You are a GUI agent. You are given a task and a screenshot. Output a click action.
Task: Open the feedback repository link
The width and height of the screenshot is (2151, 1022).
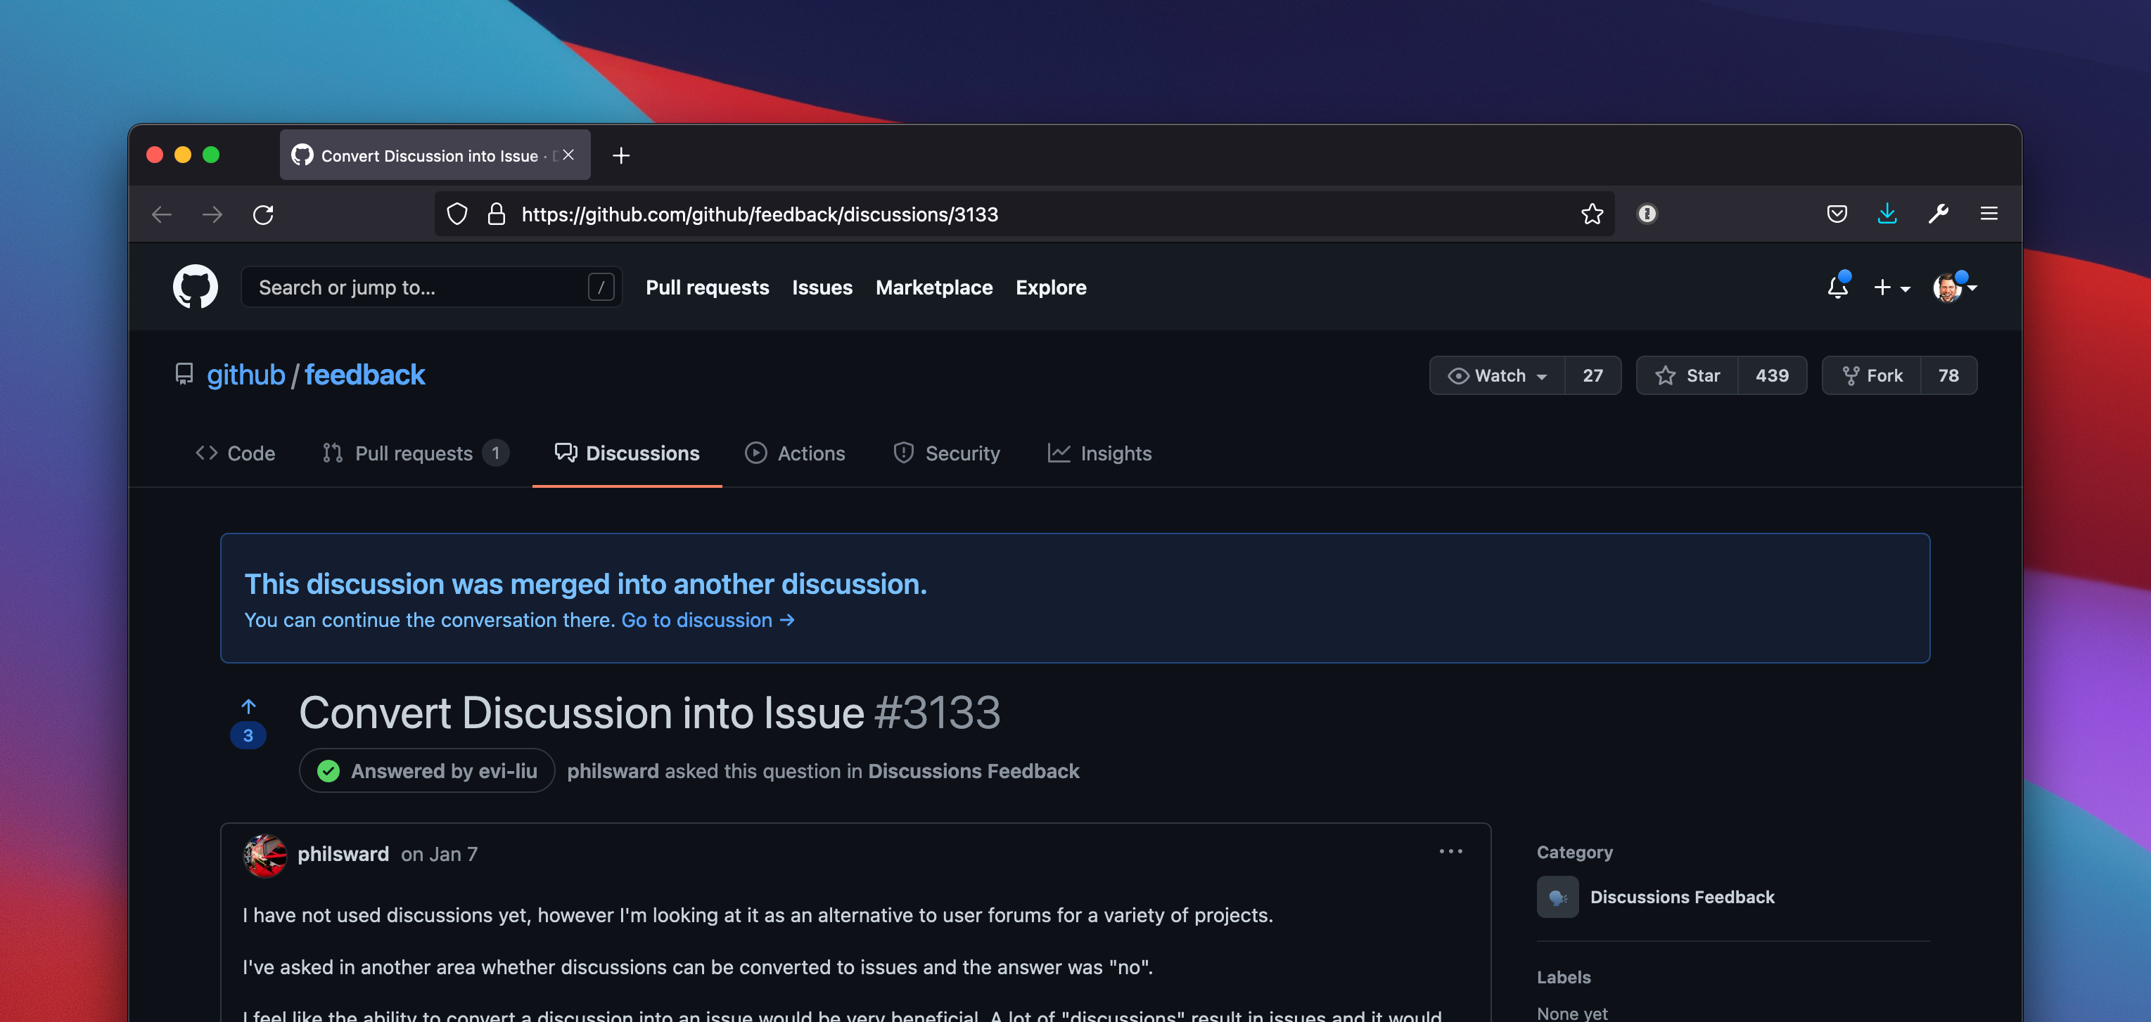click(365, 375)
